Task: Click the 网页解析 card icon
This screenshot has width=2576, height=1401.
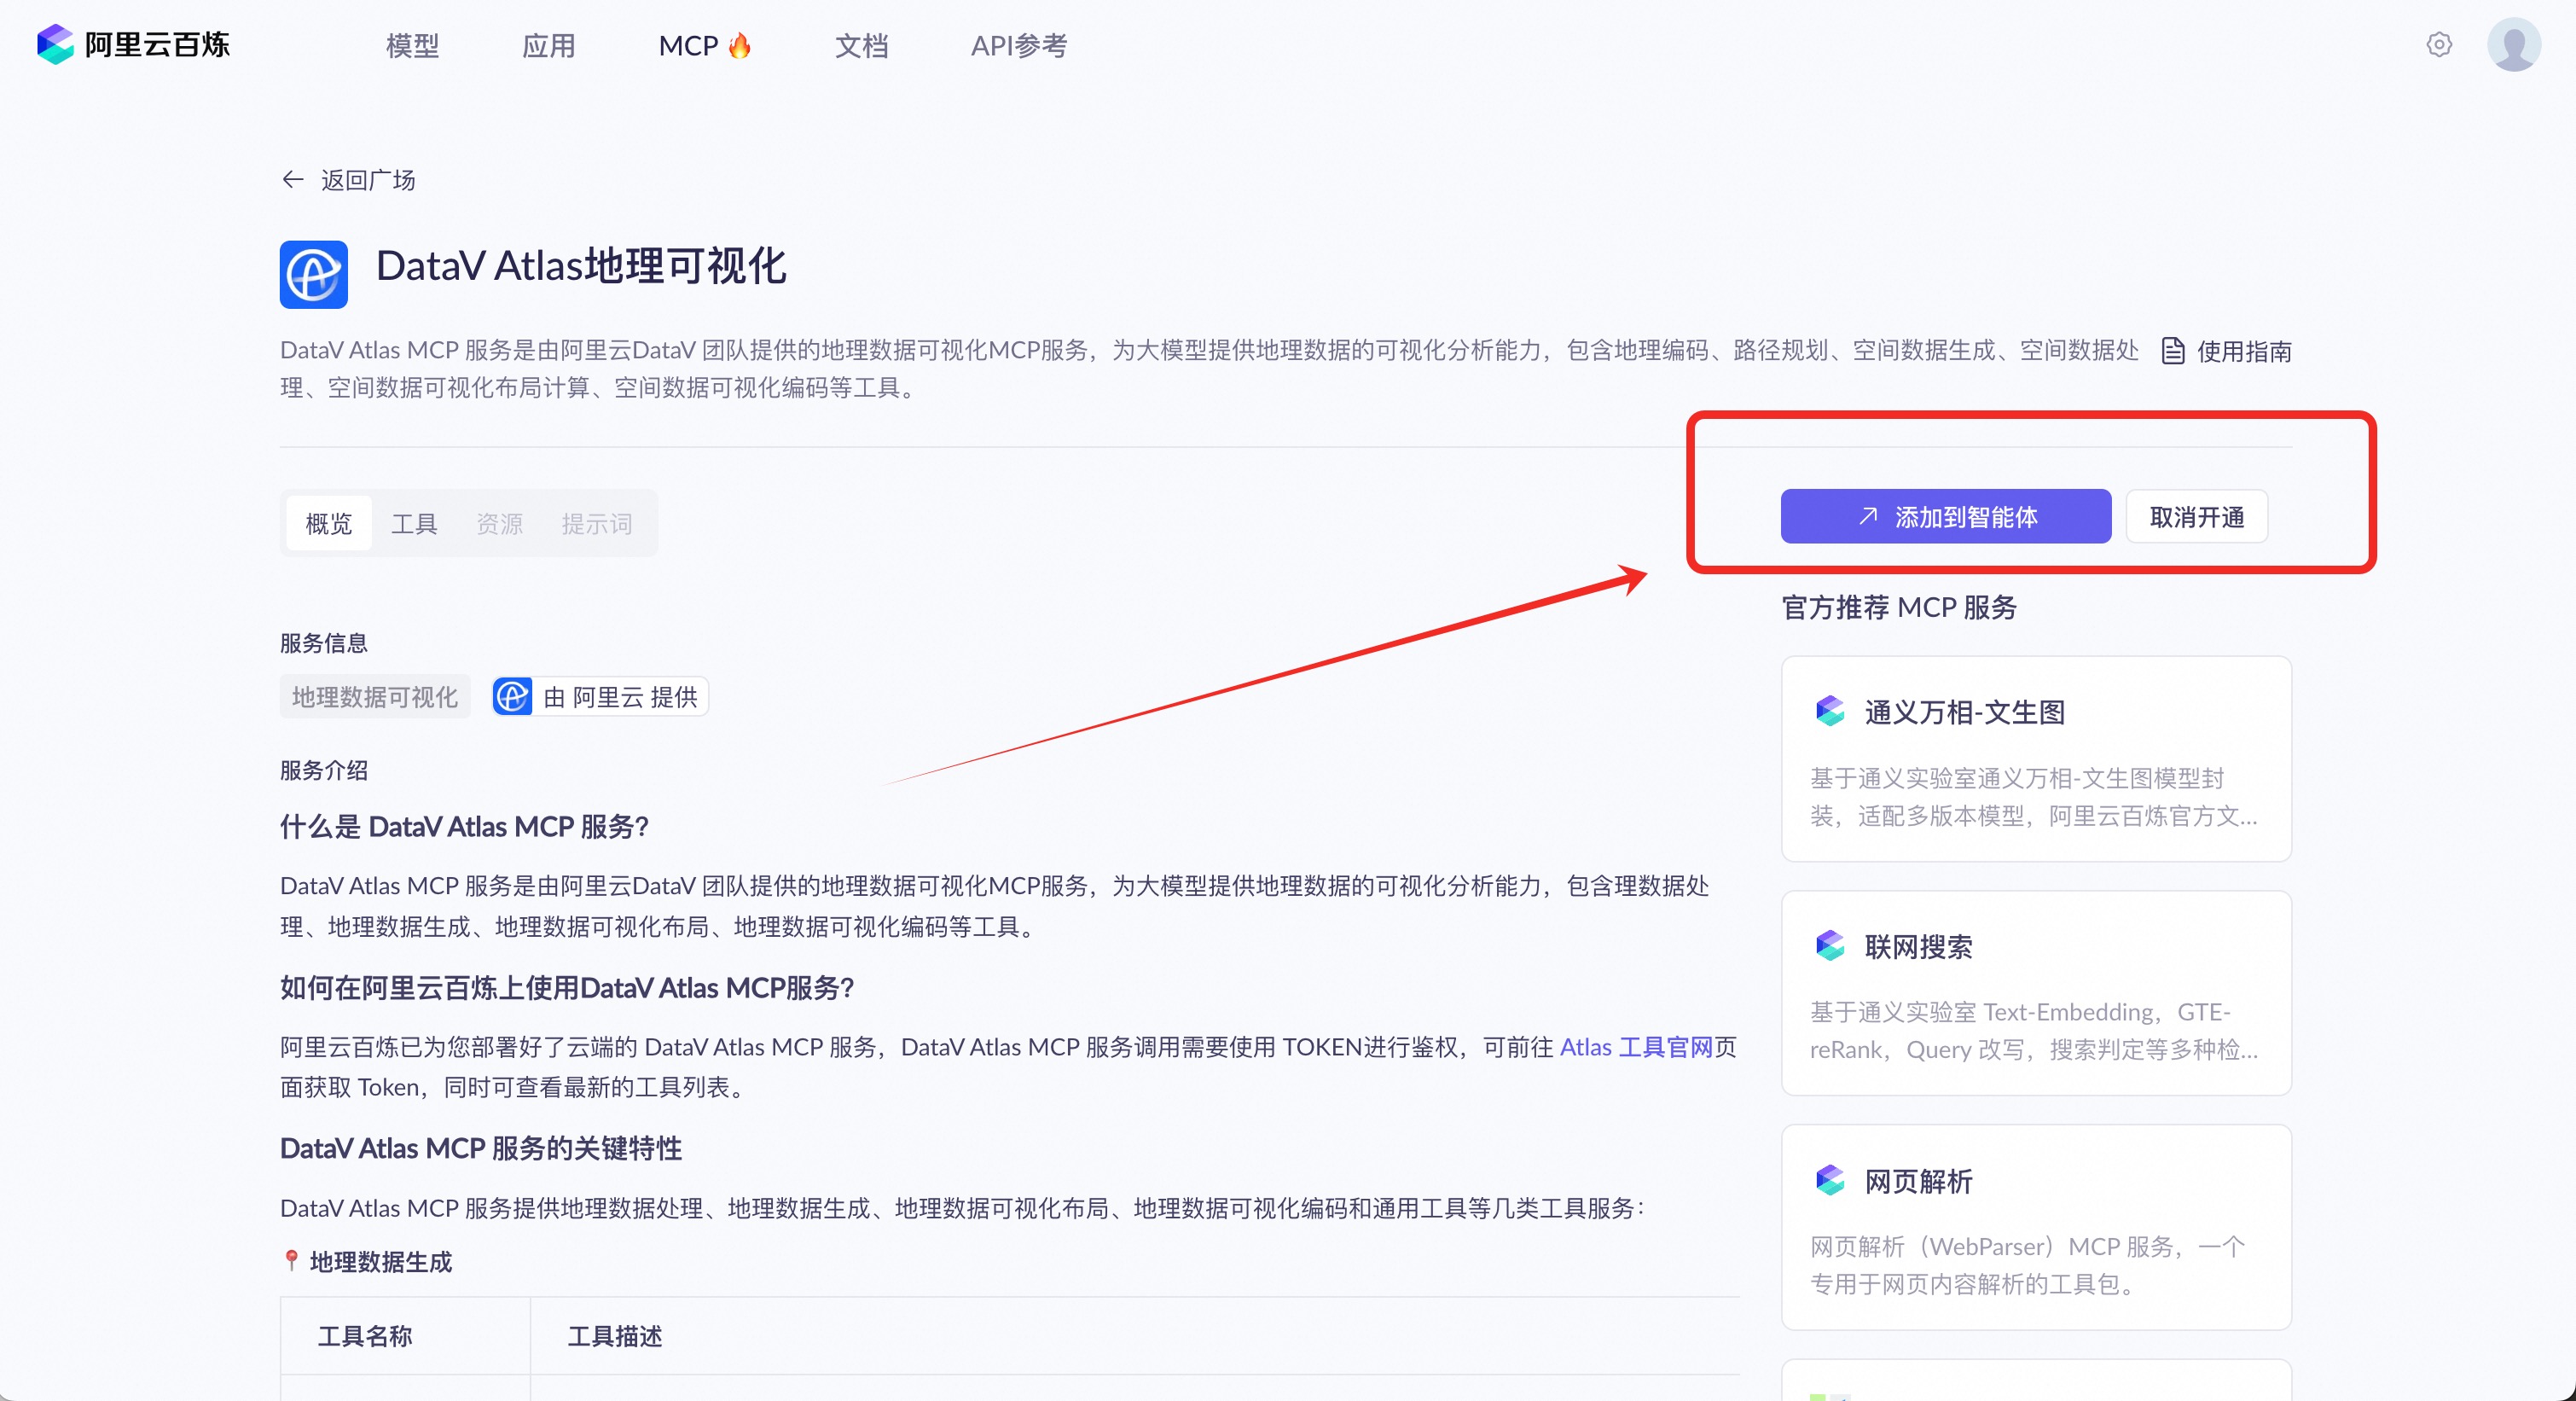Action: pos(1830,1180)
